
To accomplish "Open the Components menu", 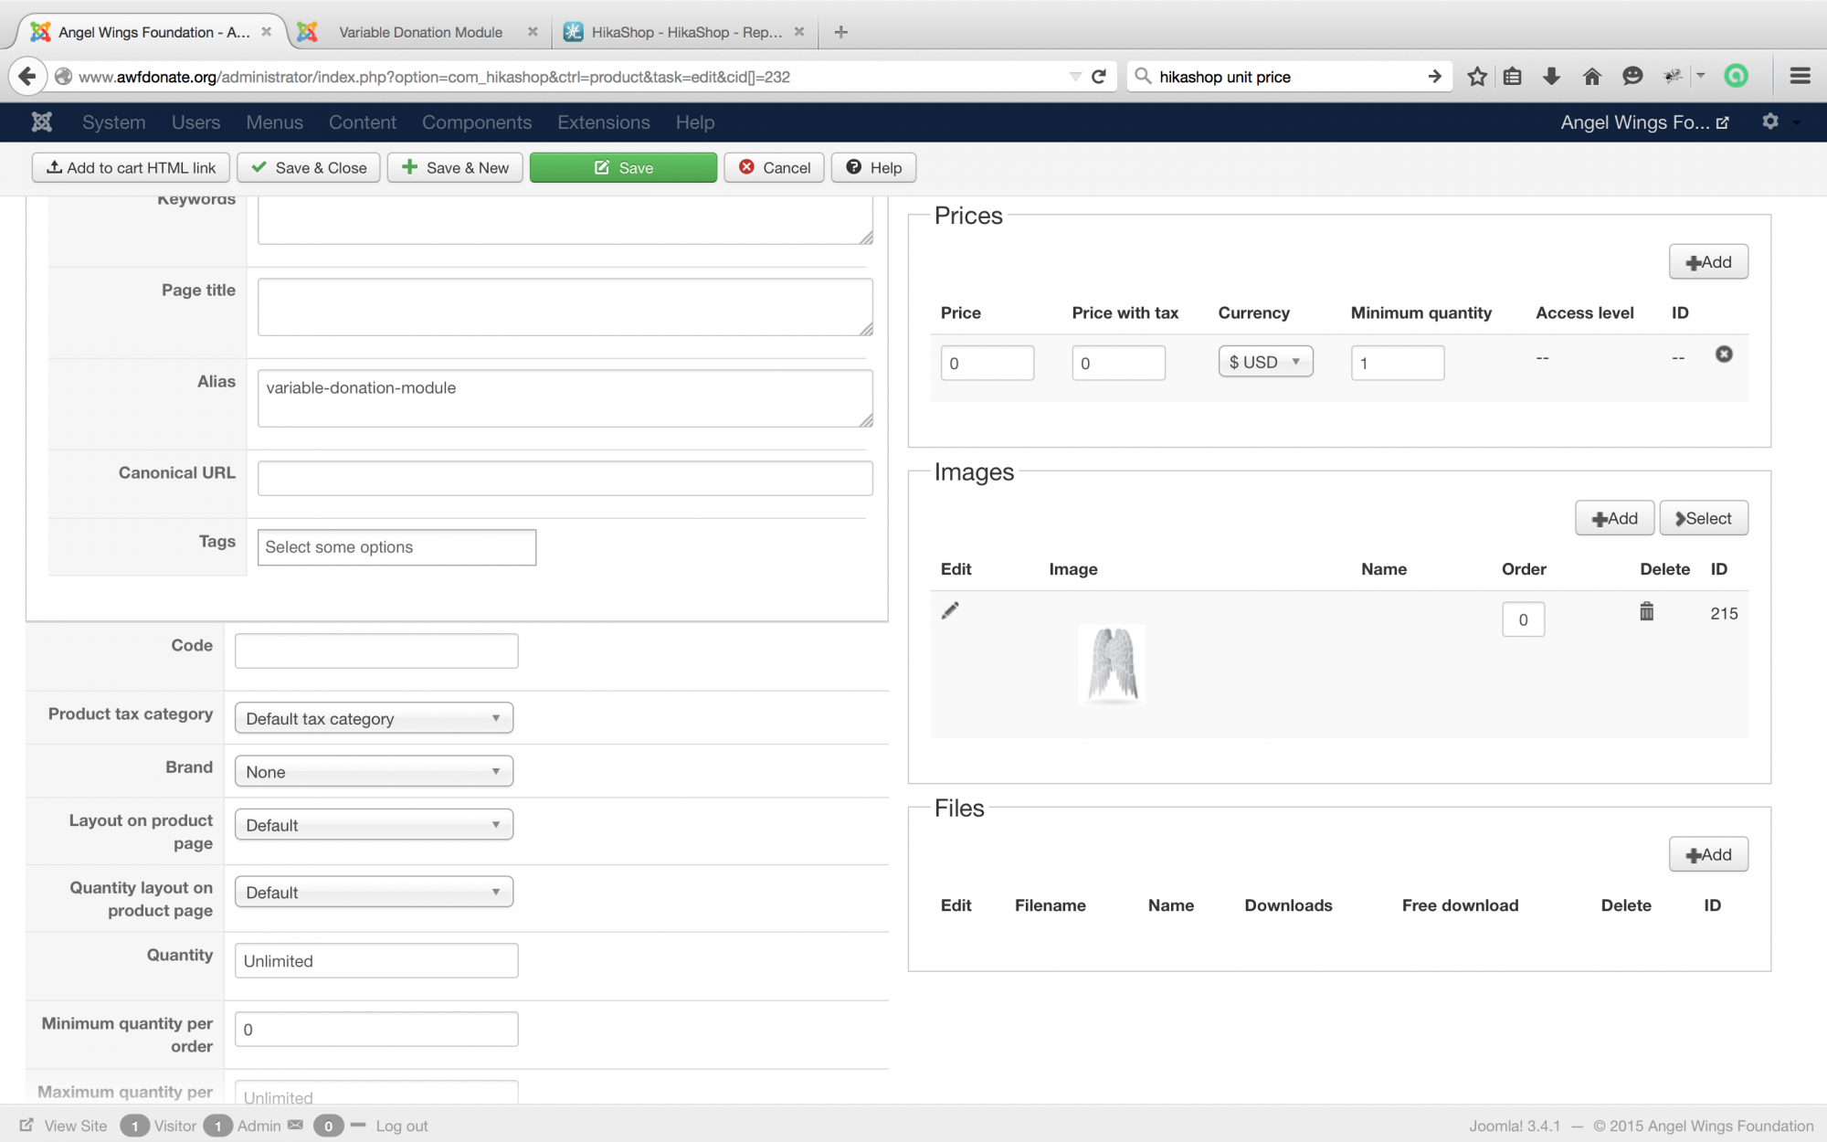I will [x=476, y=122].
